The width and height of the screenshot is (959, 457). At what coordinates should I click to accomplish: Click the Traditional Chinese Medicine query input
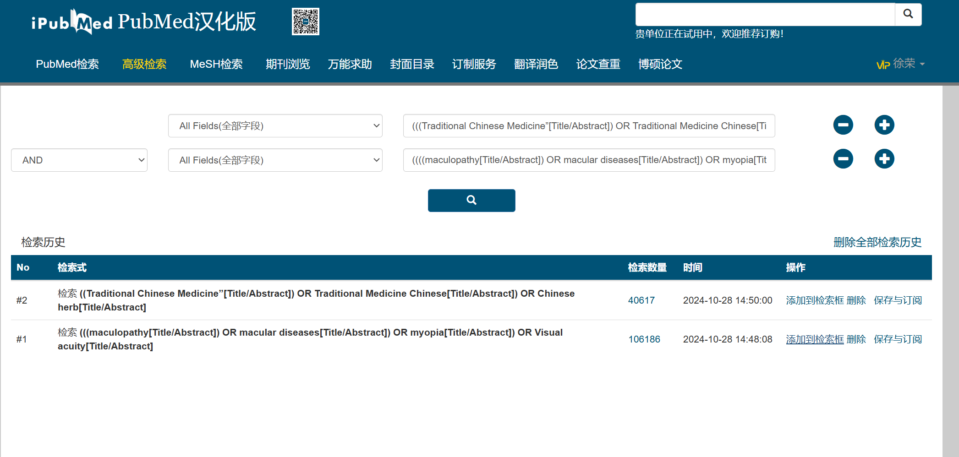[x=589, y=125]
